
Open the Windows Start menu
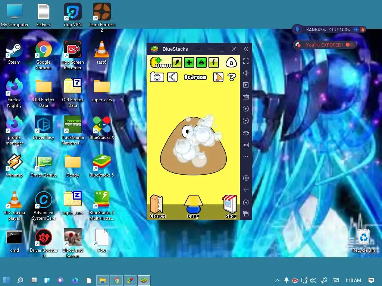coord(7,280)
